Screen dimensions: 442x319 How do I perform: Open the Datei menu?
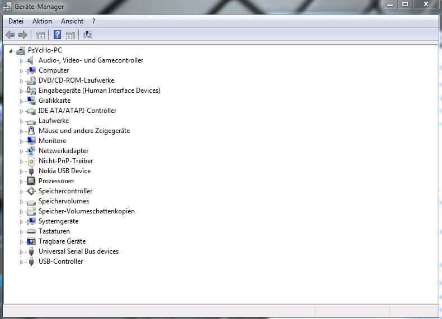[x=16, y=21]
